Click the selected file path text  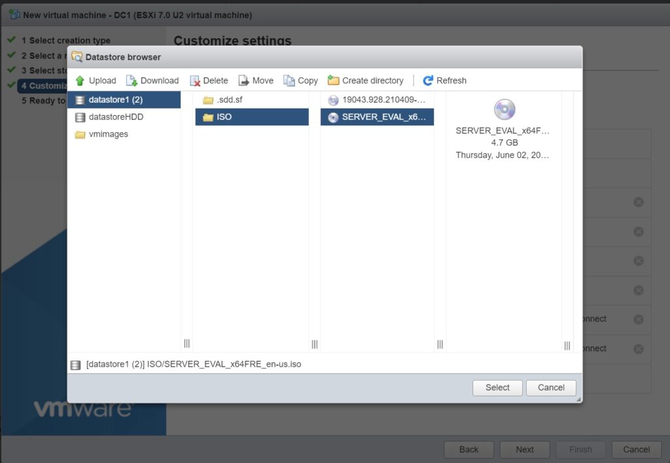click(x=194, y=364)
